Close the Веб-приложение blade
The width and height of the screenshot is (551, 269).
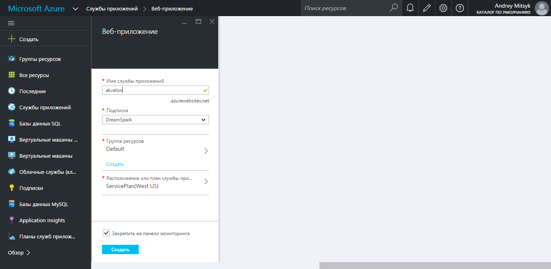tap(212, 22)
